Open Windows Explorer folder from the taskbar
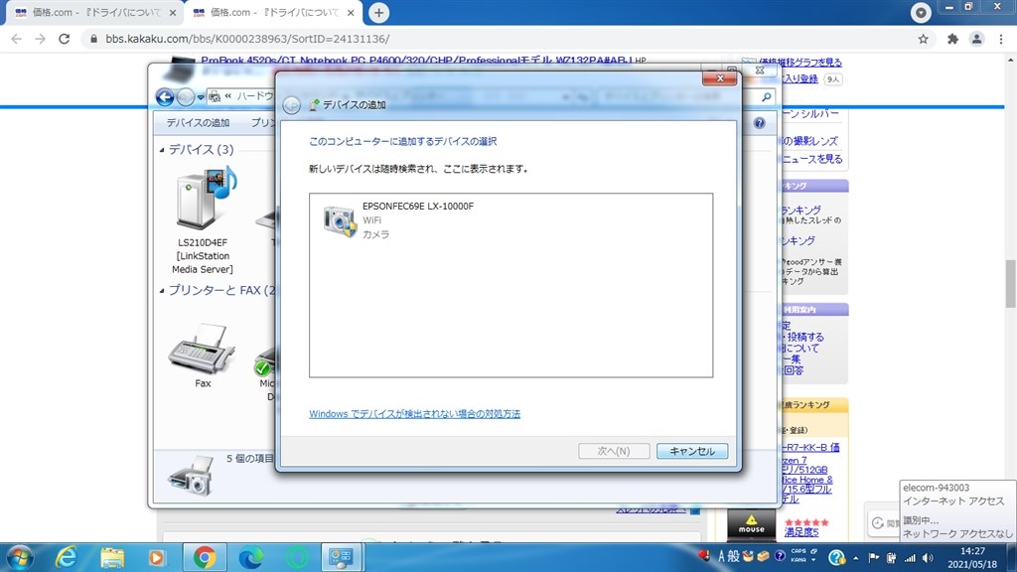This screenshot has width=1017, height=572. click(x=112, y=558)
